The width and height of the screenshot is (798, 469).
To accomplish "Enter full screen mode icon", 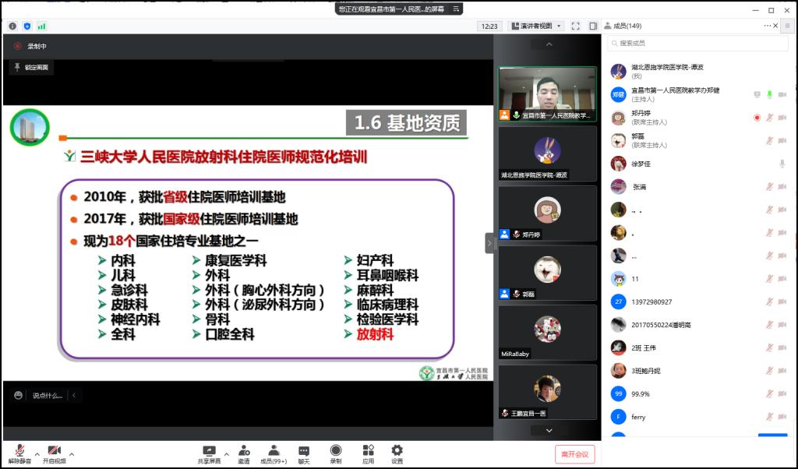I will click(575, 26).
